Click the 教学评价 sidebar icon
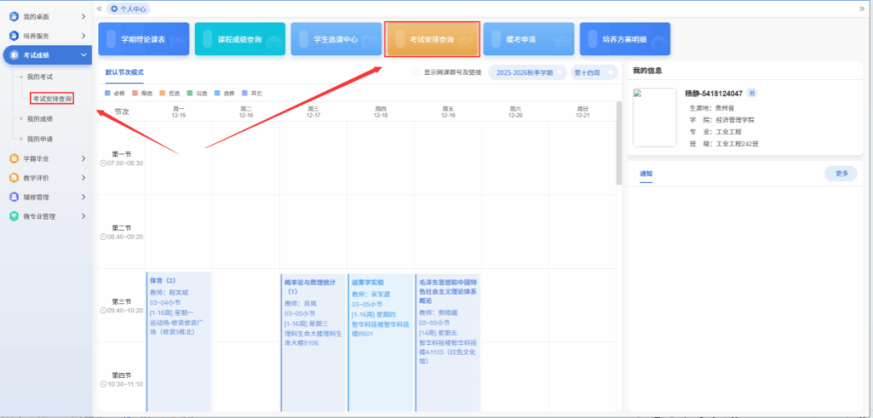The width and height of the screenshot is (873, 418). click(13, 177)
